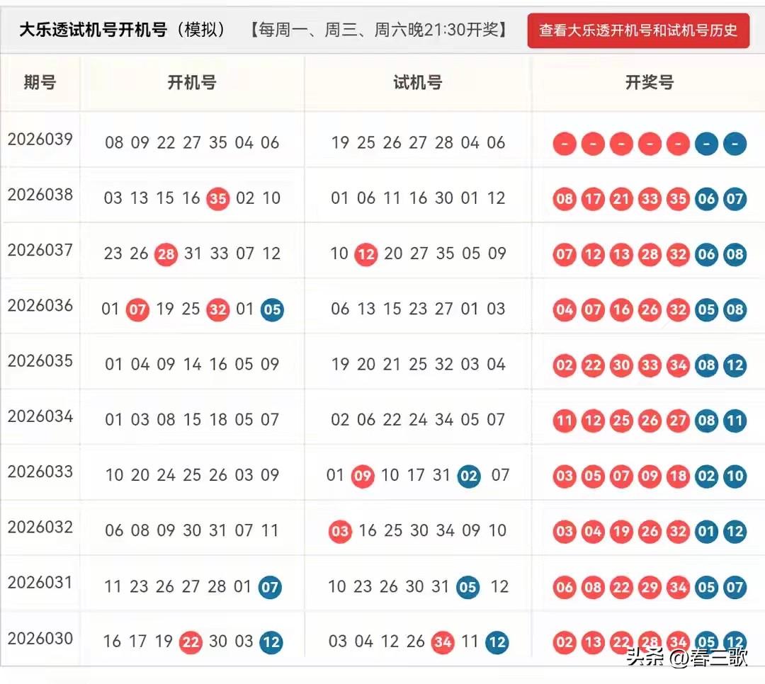Select the blue ball 07 in 2026031 开机号
Image resolution: width=765 pixels, height=684 pixels.
269,587
